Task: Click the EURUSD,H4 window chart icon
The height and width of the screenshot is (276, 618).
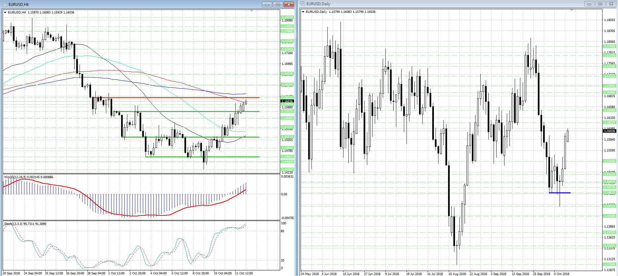Action: [x=5, y=4]
